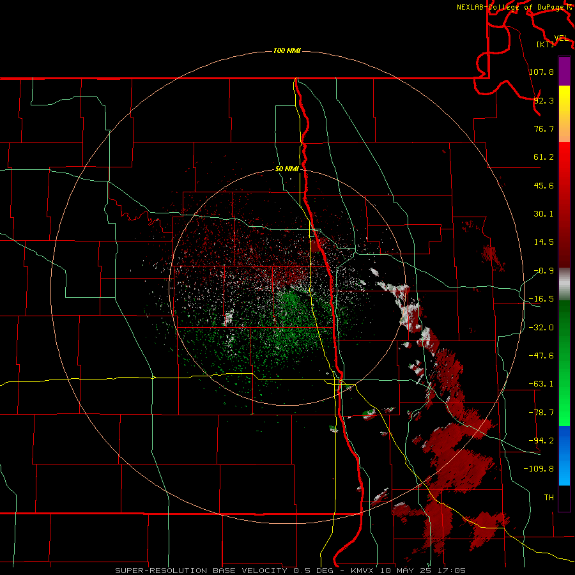Pick the red segment of velocity color bar

point(564,204)
